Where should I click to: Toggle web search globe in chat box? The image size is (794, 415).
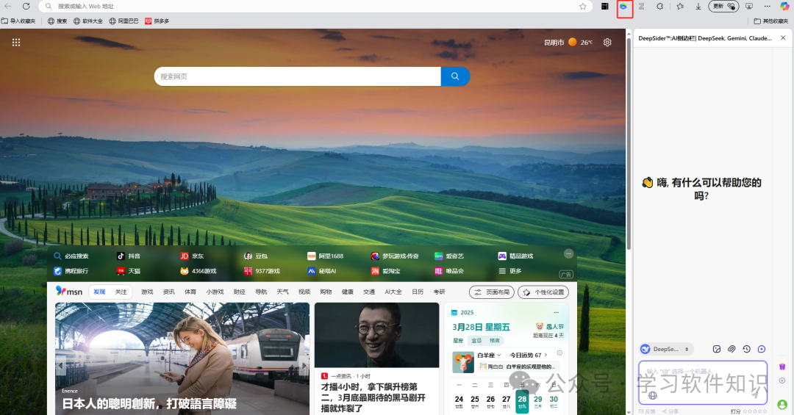pyautogui.click(x=653, y=395)
